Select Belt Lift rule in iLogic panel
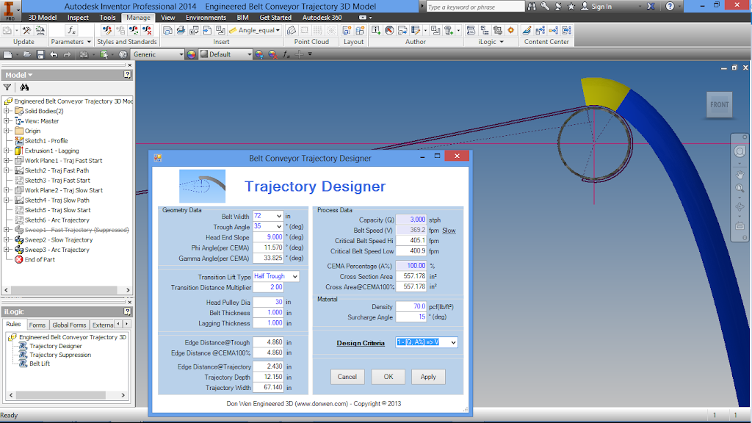Image resolution: width=752 pixels, height=423 pixels. point(40,364)
